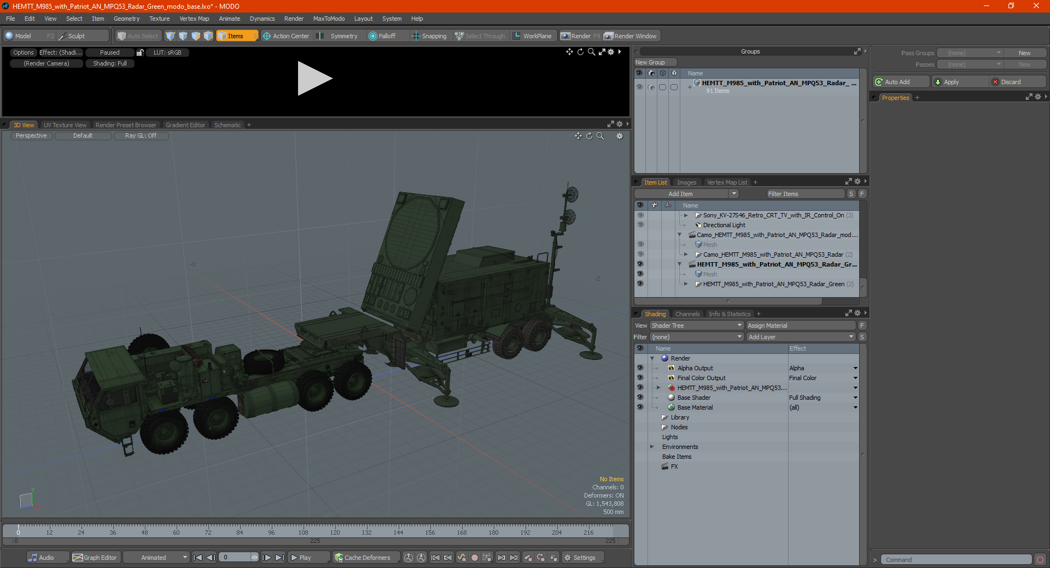
Task: Open Animated dropdown
Action: pos(156,558)
